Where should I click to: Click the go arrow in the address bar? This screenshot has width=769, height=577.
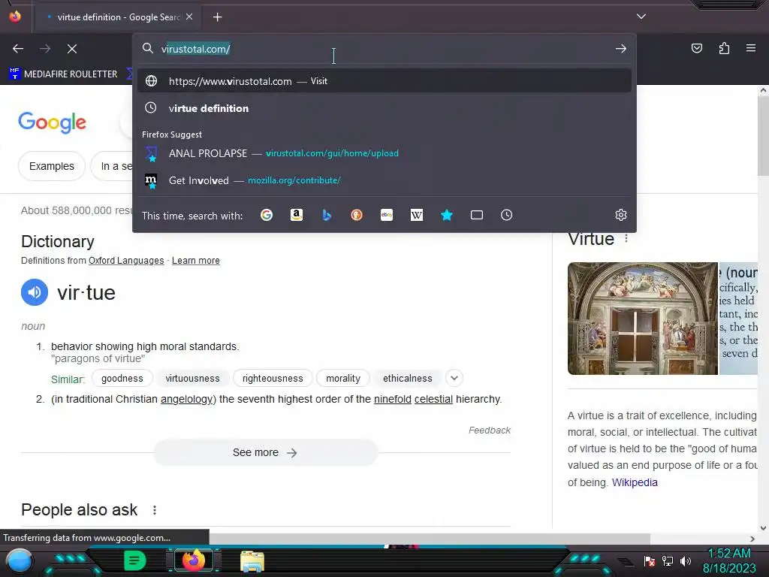coord(621,49)
